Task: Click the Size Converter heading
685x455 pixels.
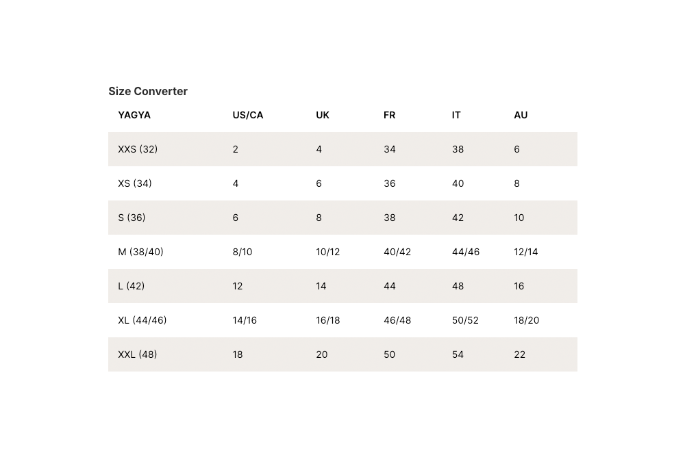Action: click(x=148, y=91)
